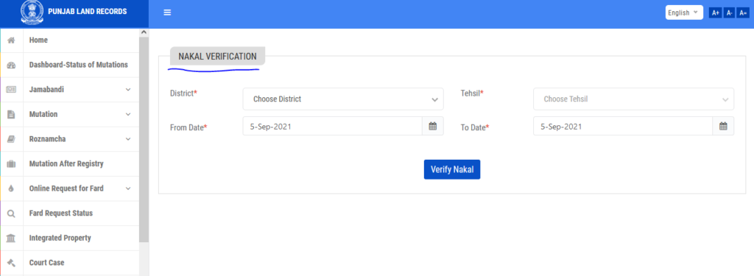Open the Choose District dropdown
This screenshot has width=754, height=276.
343,99
